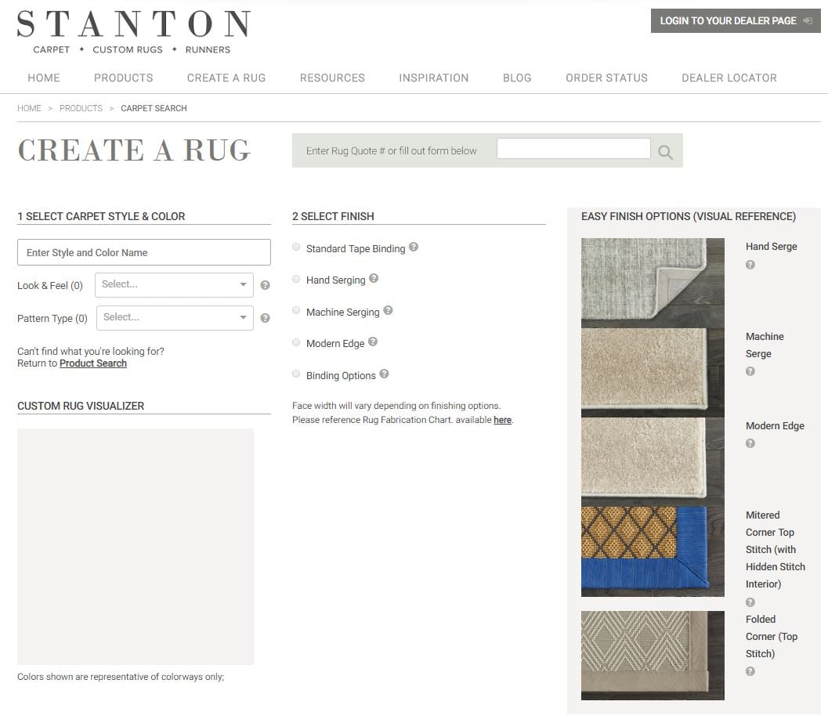Click the Look & Feel dropdown arrow
Screen dimensions: 828x723
tap(242, 285)
